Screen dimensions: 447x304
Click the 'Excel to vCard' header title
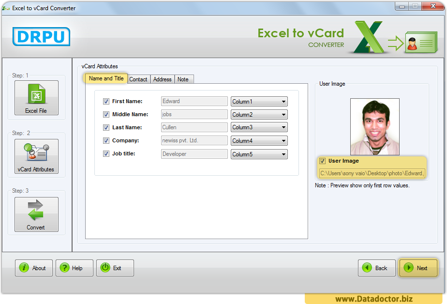301,33
